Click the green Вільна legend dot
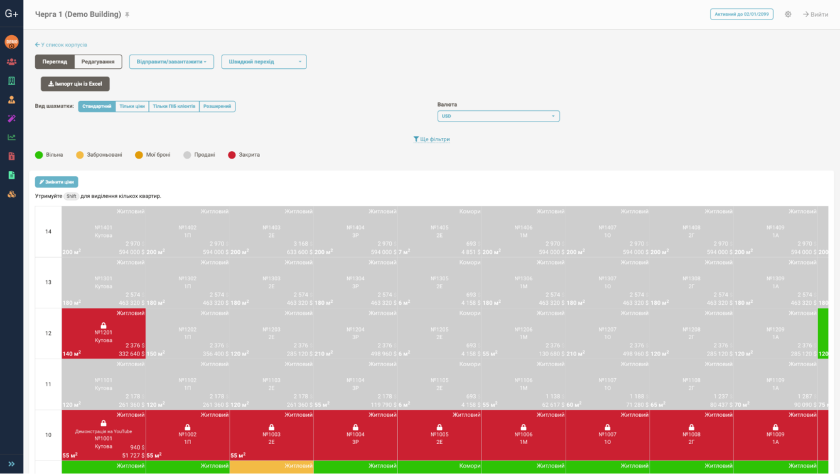 pyautogui.click(x=39, y=155)
